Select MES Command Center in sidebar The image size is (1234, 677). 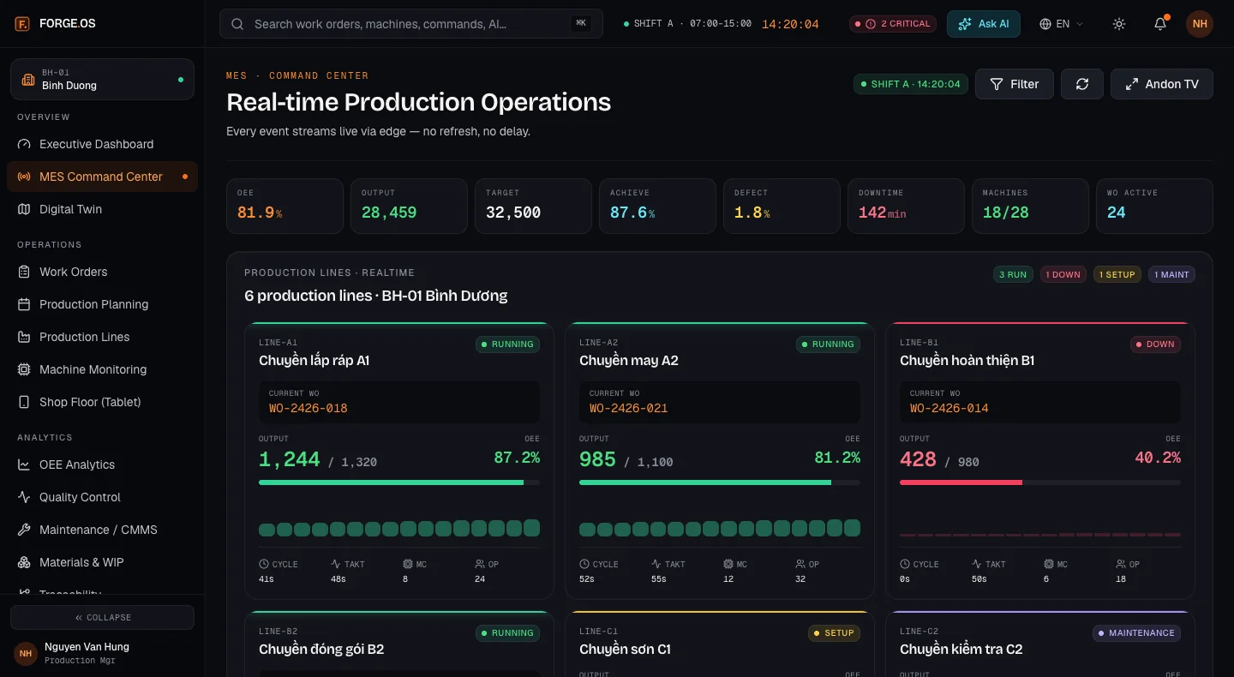[x=102, y=177]
